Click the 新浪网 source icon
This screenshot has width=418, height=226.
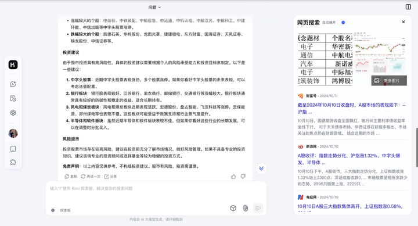[301, 146]
